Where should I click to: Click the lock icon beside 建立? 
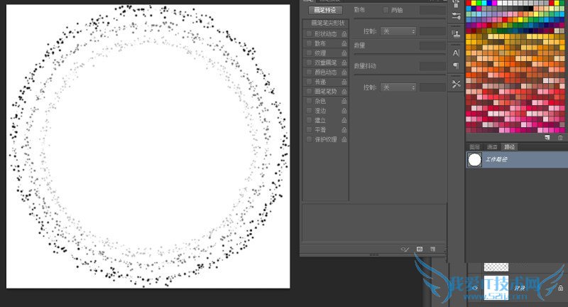coord(344,120)
